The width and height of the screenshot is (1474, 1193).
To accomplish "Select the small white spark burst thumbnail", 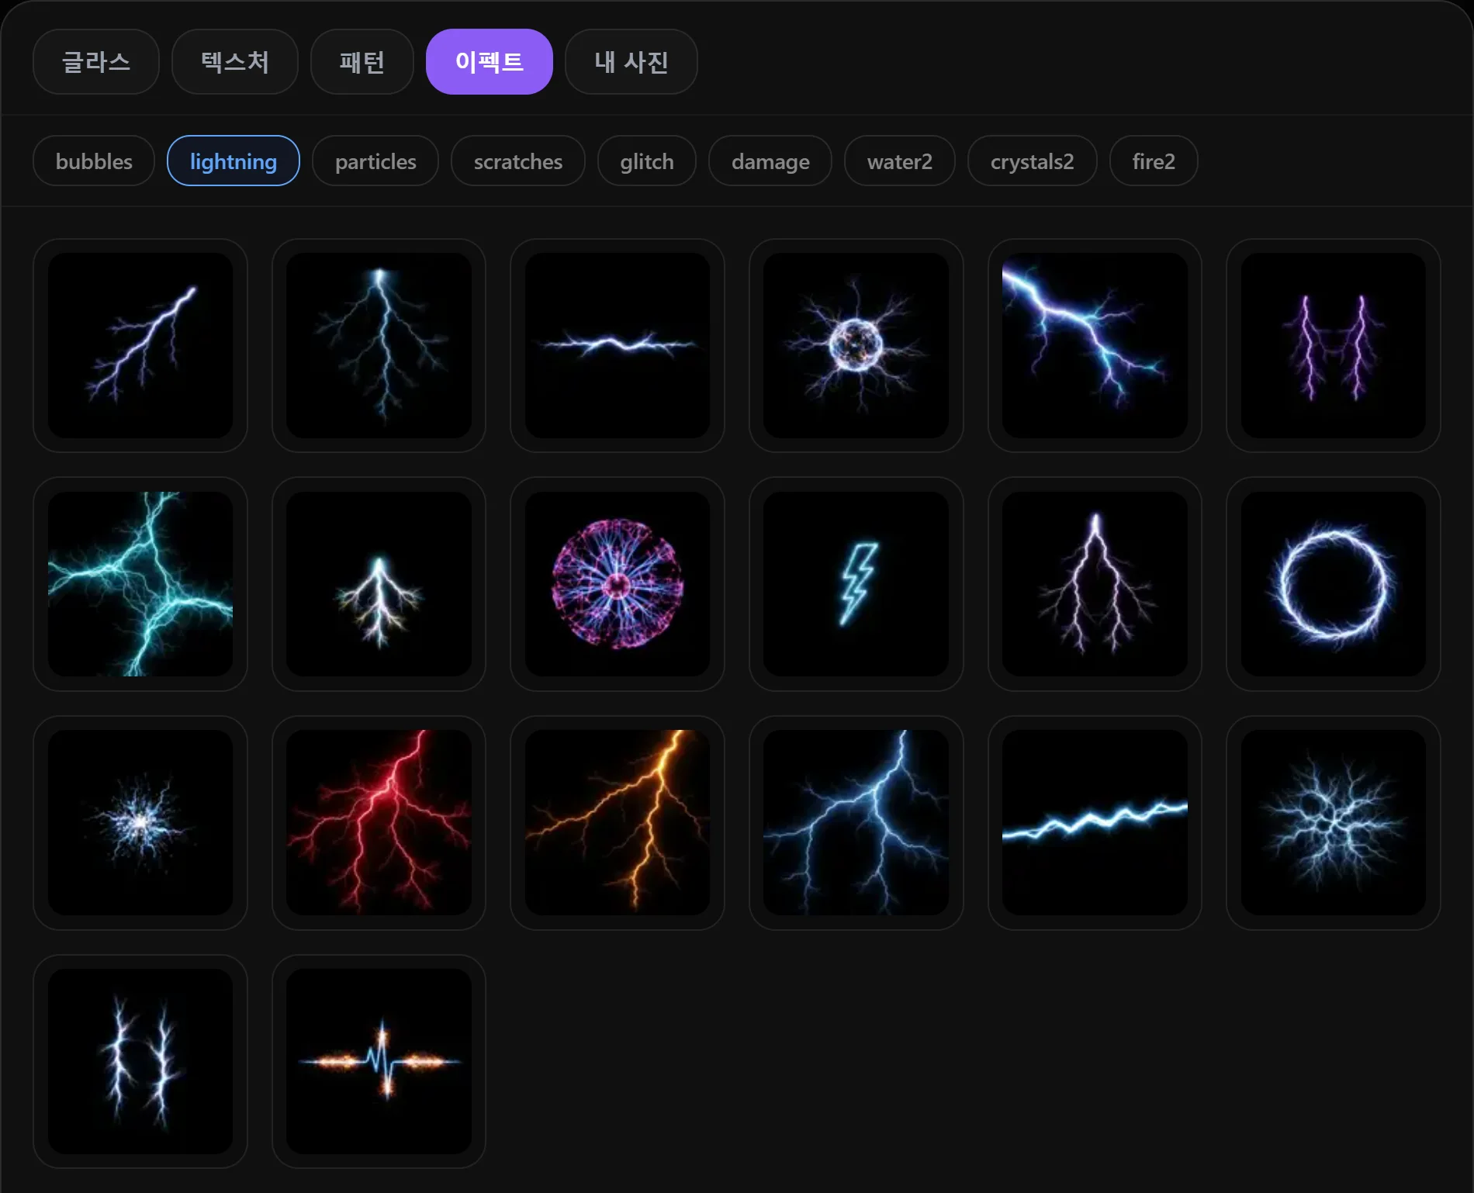I will (x=140, y=822).
